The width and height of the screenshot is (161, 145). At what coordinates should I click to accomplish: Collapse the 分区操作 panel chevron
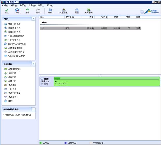[x=33, y=64]
